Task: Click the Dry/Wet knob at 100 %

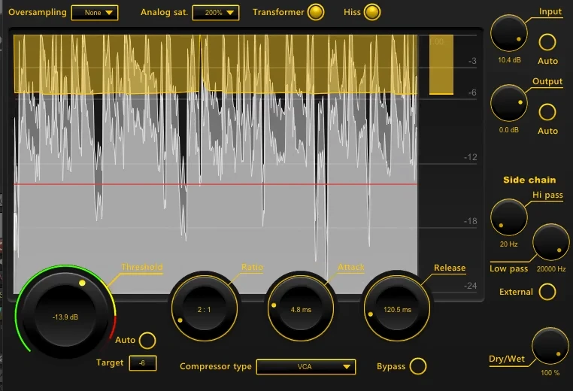Action: 550,346
